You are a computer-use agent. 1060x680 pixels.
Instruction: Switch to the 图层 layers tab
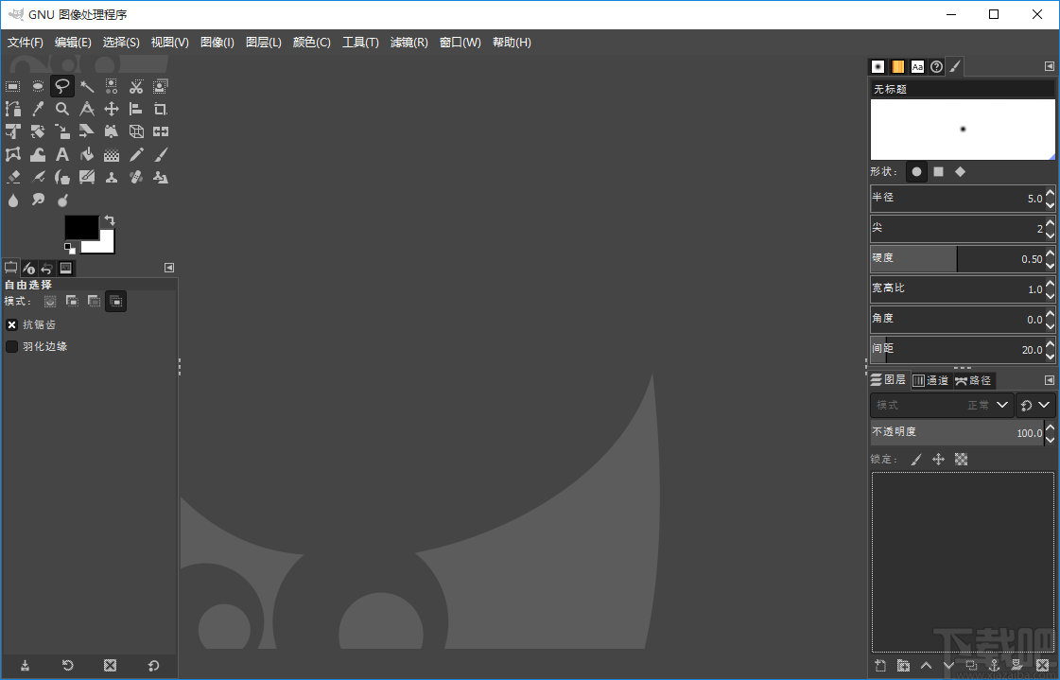889,380
